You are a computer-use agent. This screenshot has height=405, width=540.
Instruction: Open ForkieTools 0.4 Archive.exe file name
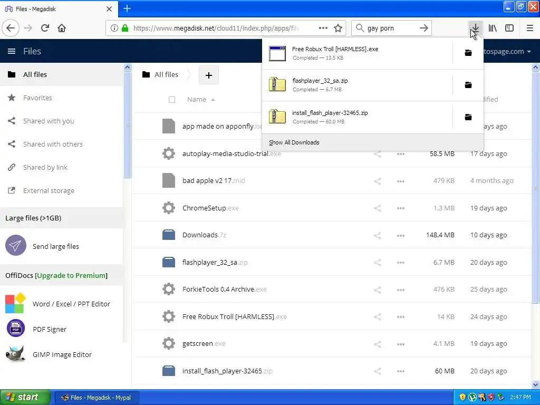click(225, 290)
